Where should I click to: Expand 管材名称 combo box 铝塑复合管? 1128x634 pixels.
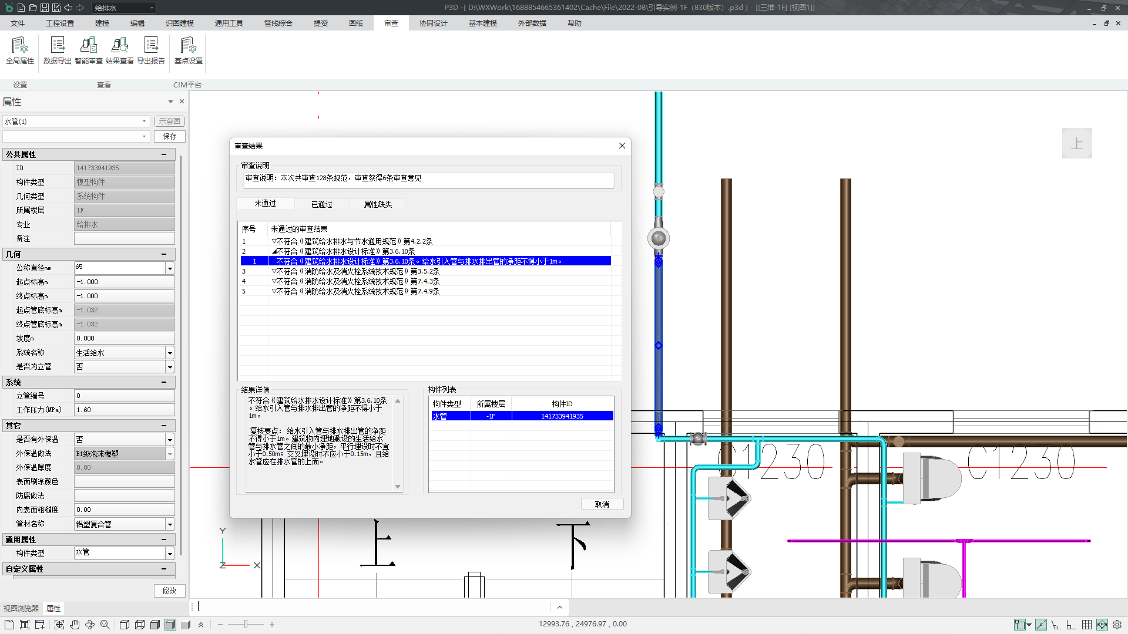[170, 524]
